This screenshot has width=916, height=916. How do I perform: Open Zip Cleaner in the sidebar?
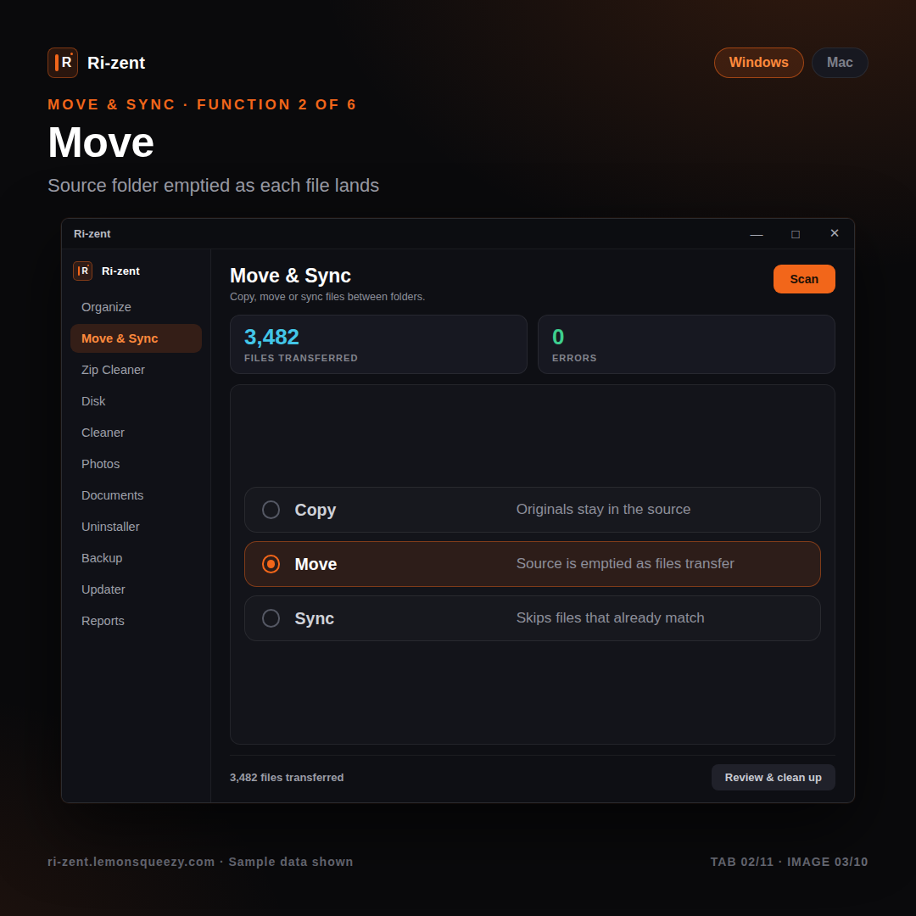(136, 370)
